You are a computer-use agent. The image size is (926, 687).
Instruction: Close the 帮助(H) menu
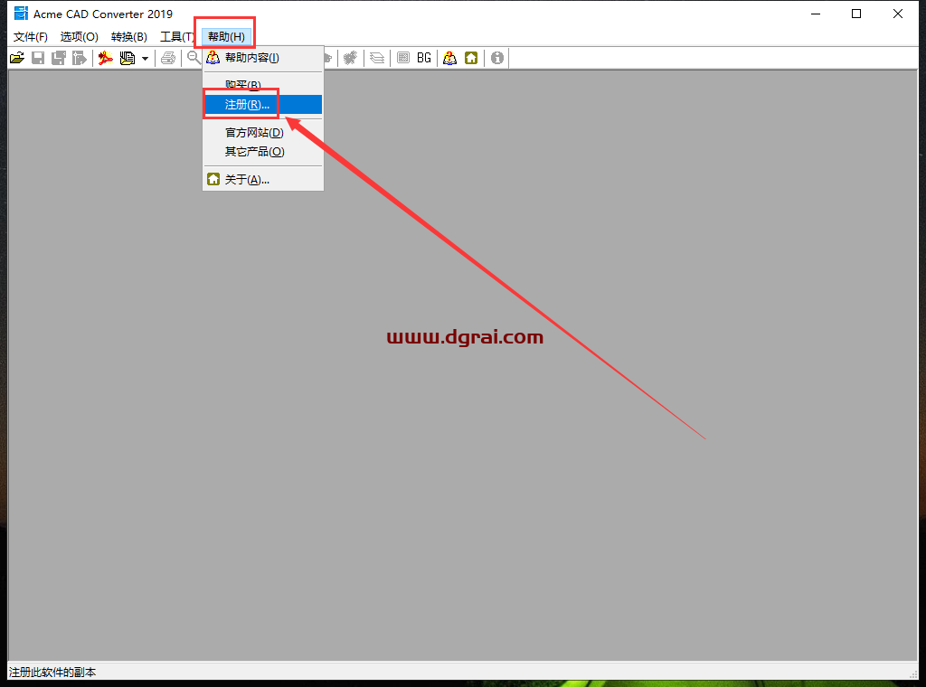[226, 36]
